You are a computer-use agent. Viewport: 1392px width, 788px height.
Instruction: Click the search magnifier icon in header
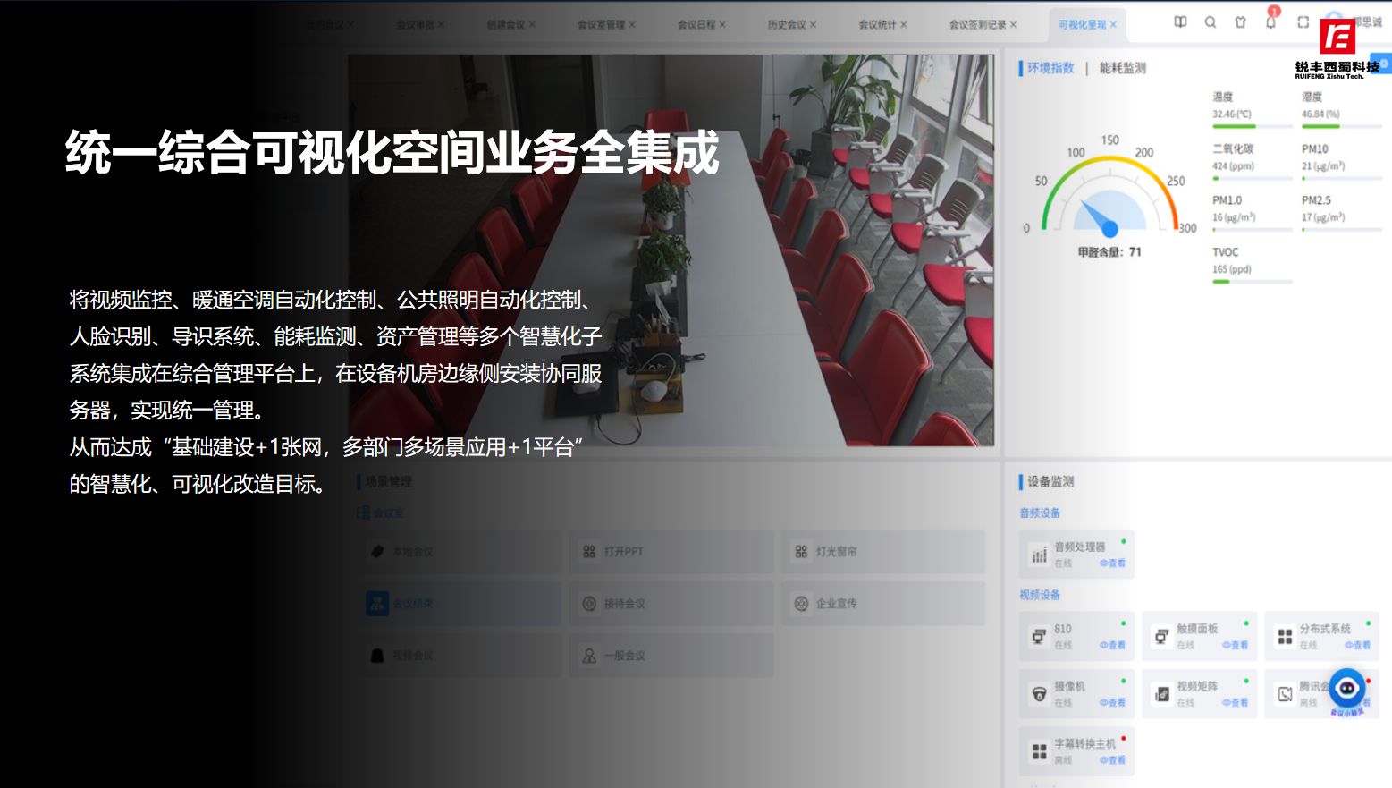coord(1210,22)
